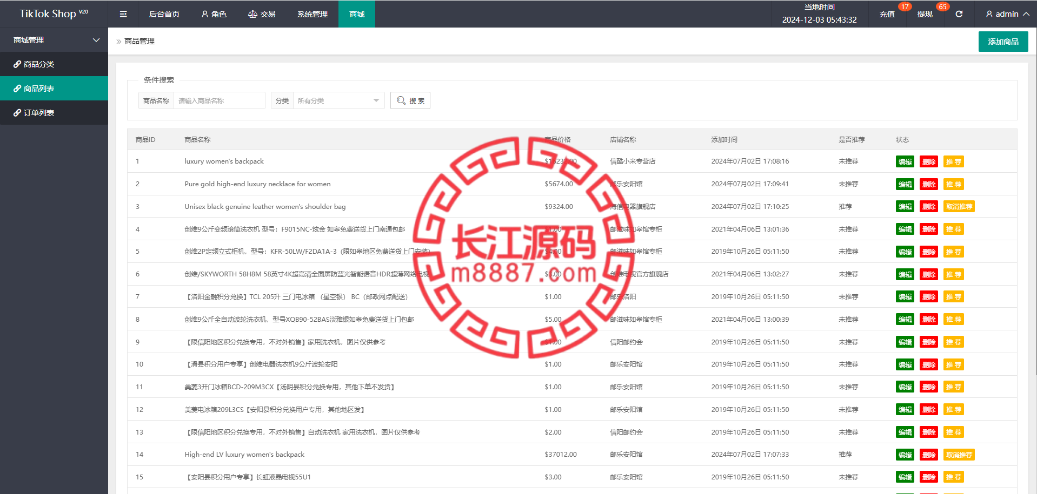1037x494 pixels.
Task: Select the $37012.00 price cell
Action: point(561,455)
